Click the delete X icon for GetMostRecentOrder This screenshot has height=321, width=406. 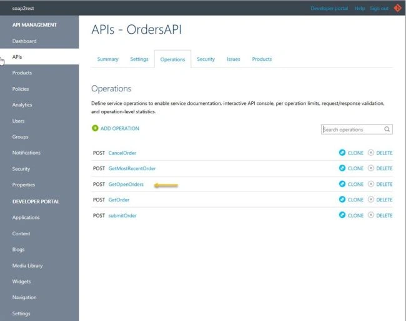371,168
